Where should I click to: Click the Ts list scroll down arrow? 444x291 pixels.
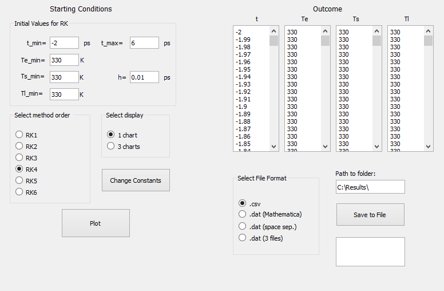(376, 147)
